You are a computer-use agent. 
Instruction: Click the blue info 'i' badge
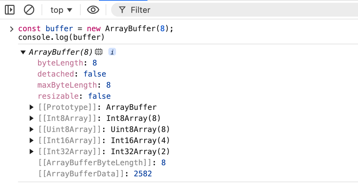coord(112,52)
